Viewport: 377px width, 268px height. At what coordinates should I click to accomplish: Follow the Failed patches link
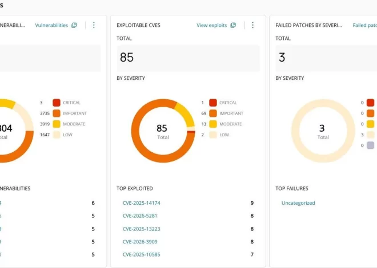point(365,25)
